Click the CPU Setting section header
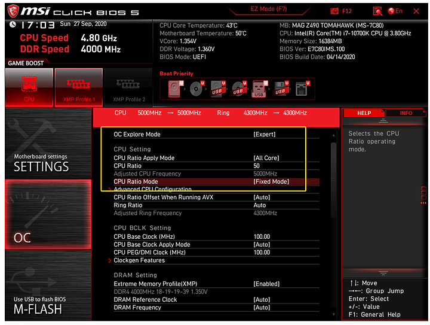The image size is (430, 325). coord(132,149)
